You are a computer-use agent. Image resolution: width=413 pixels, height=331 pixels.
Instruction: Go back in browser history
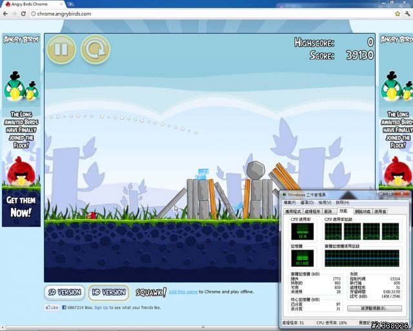[x=5, y=14]
